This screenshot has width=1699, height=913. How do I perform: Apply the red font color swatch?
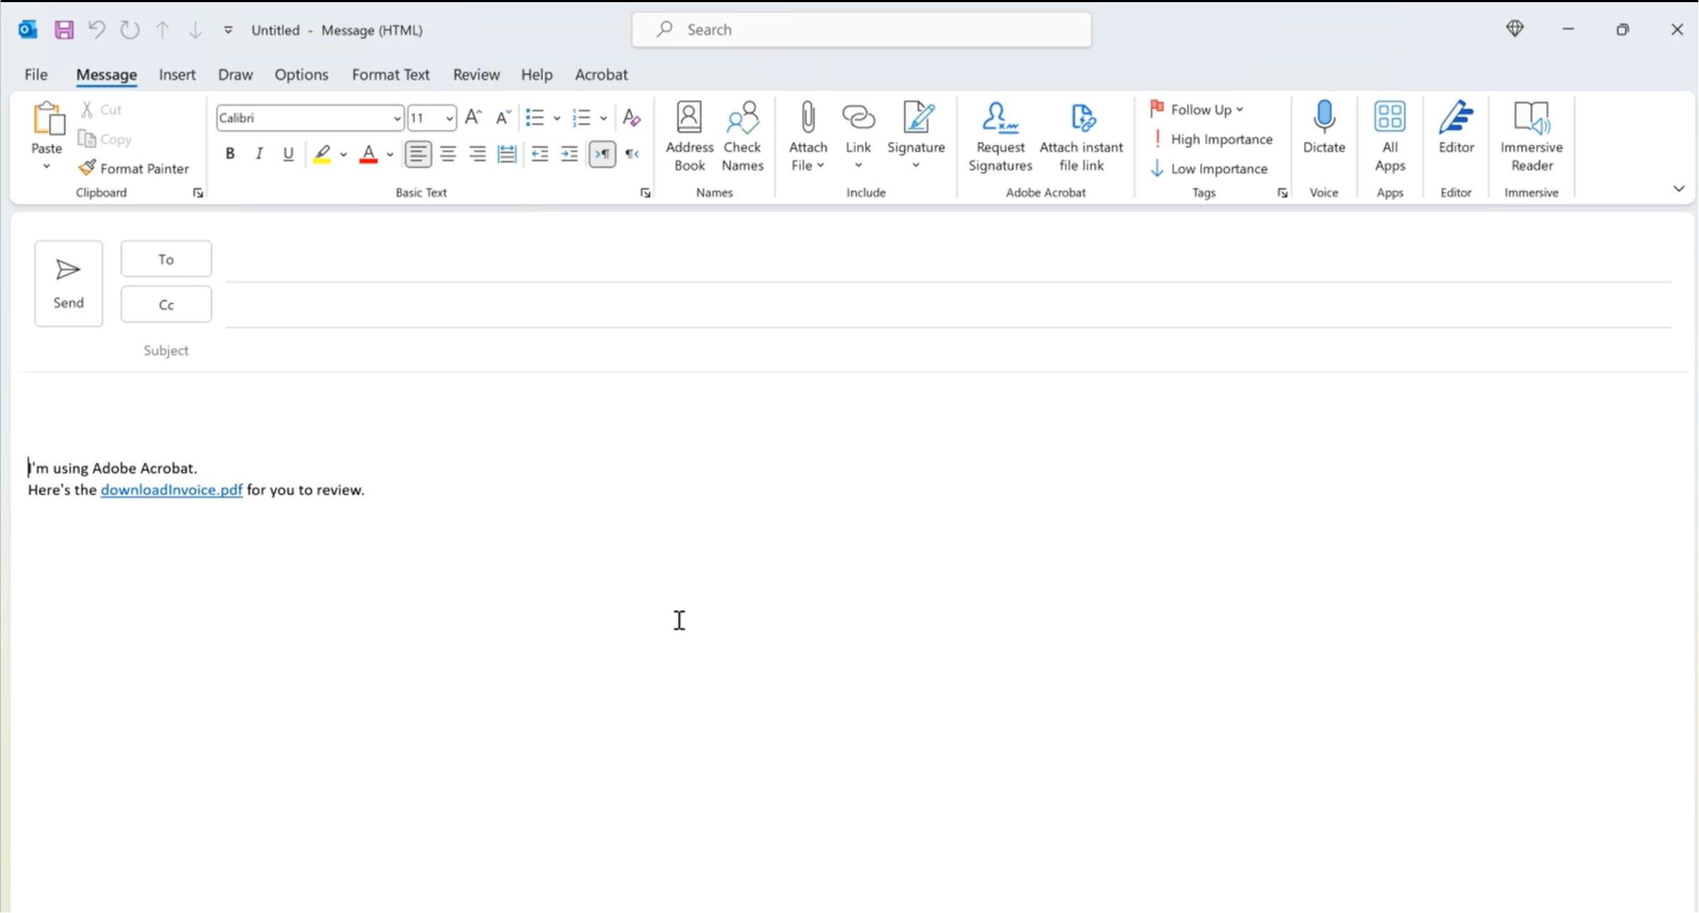[x=368, y=153]
